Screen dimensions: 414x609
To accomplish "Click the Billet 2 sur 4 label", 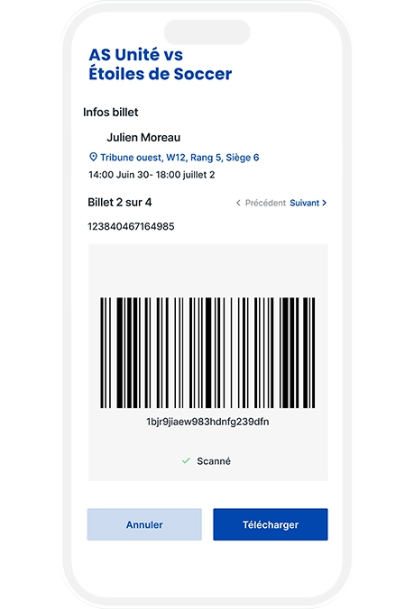I will click(x=120, y=203).
